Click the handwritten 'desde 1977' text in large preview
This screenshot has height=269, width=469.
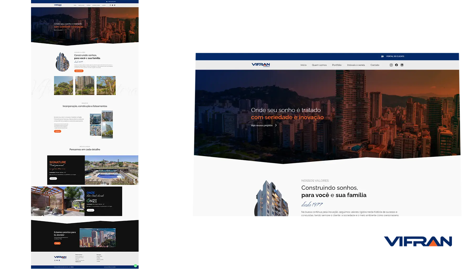312,204
